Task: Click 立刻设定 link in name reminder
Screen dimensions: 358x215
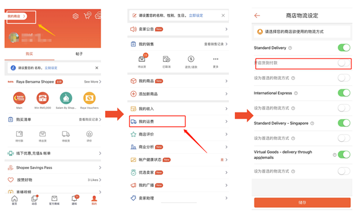Action: pyautogui.click(x=51, y=68)
